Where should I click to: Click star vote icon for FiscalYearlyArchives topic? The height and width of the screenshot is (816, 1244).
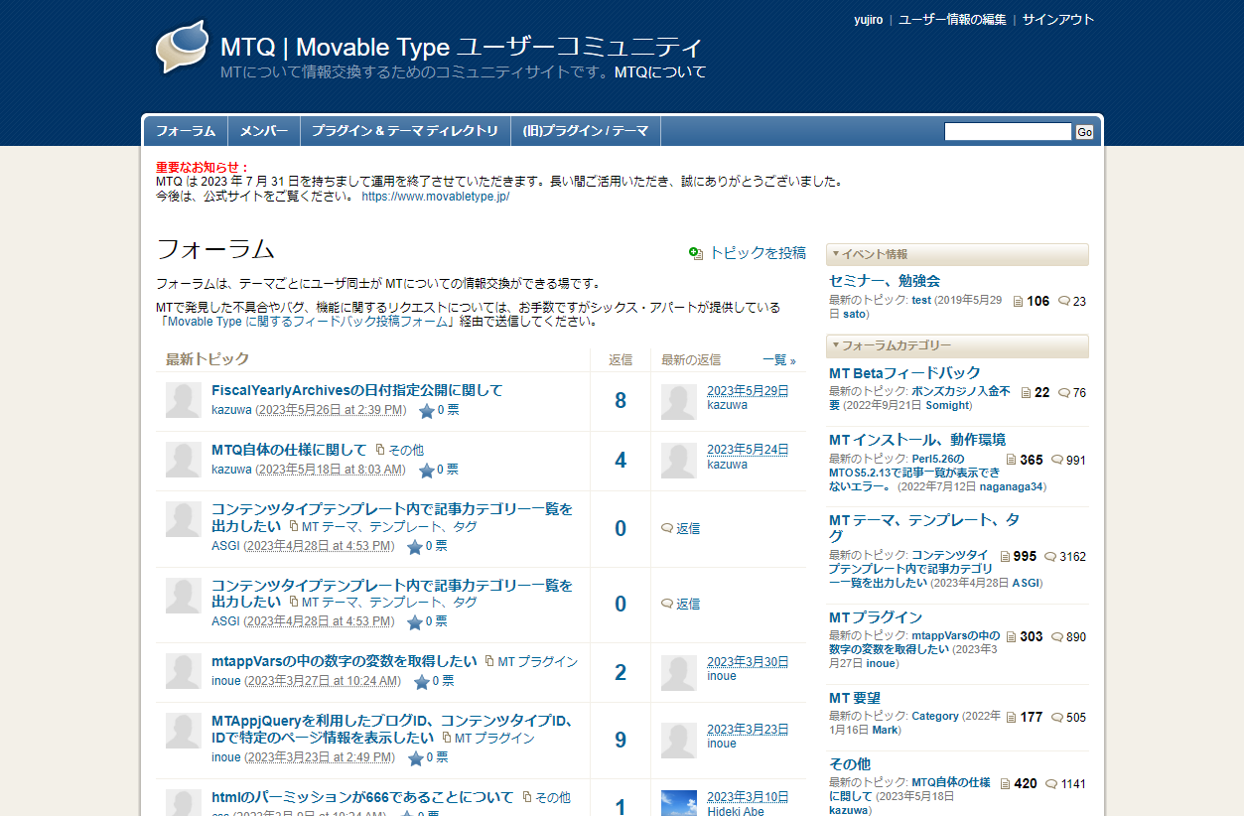(x=427, y=411)
